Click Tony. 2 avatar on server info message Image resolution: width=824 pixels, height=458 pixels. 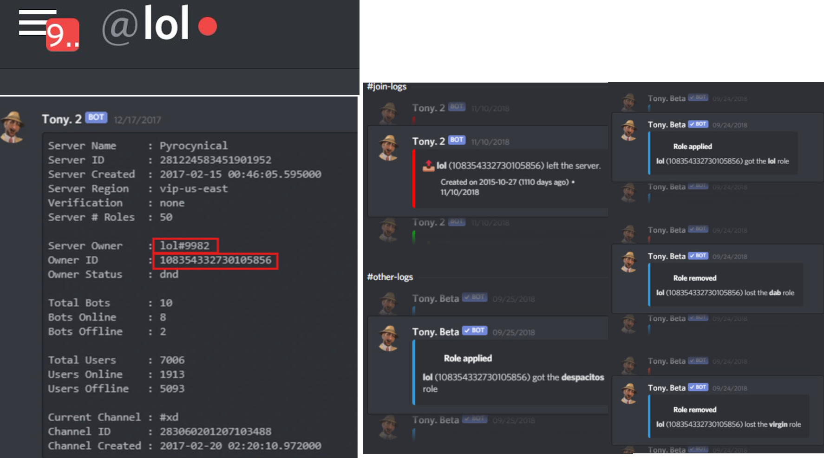point(13,127)
